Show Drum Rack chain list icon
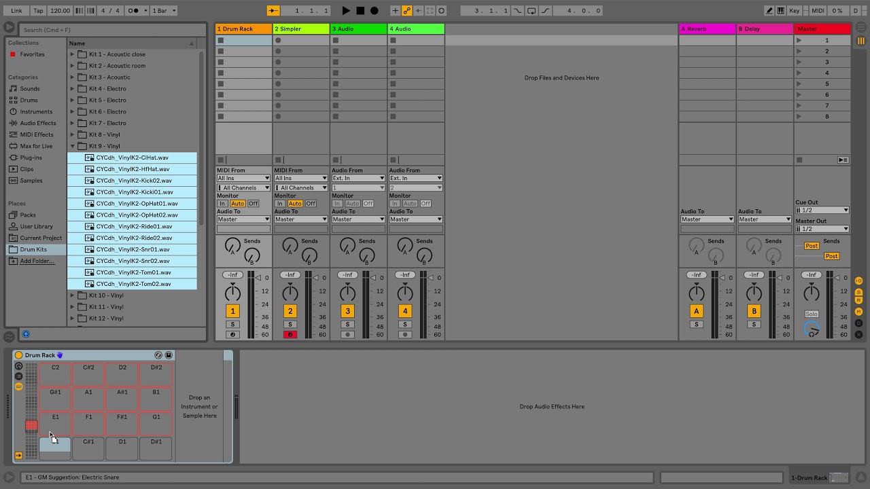This screenshot has width=870, height=489. coord(19,376)
